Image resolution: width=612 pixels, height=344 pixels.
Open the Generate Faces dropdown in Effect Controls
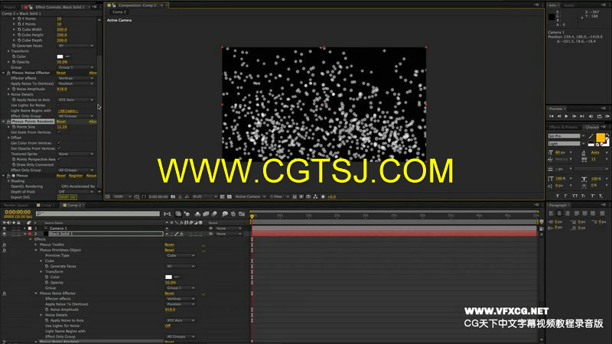coord(76,46)
